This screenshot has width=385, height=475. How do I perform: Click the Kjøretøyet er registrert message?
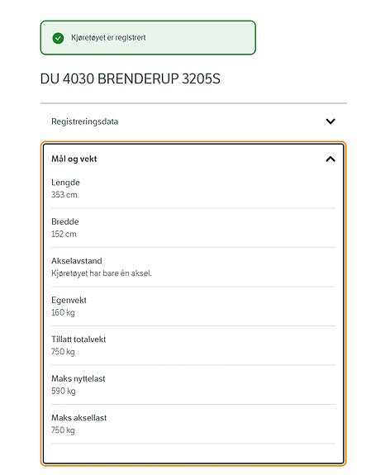(x=108, y=38)
